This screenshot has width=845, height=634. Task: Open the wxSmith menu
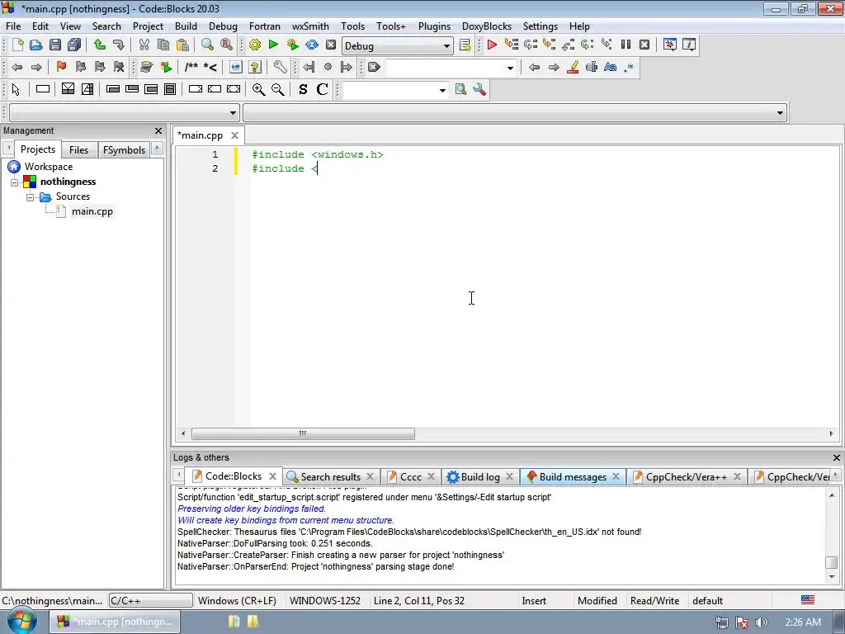click(310, 26)
